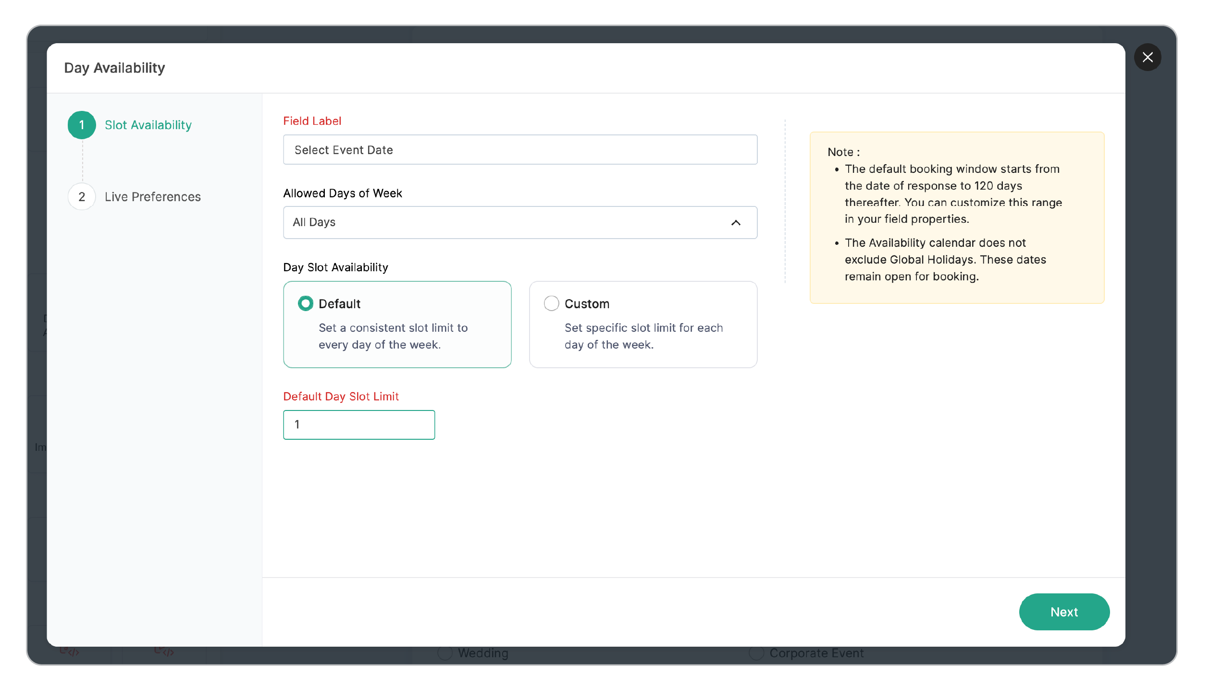Focus the Default Day Slot Limit field

tap(359, 424)
